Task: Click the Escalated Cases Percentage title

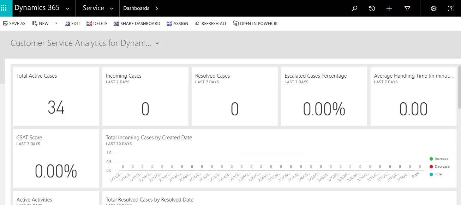Action: [316, 76]
